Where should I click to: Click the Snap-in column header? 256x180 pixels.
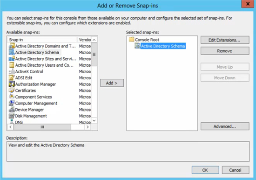coord(42,40)
